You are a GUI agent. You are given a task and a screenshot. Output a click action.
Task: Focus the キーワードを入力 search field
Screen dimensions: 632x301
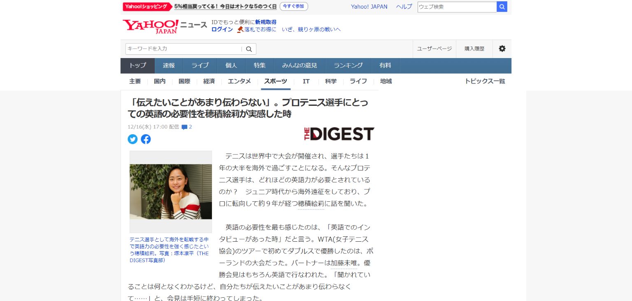(184, 49)
